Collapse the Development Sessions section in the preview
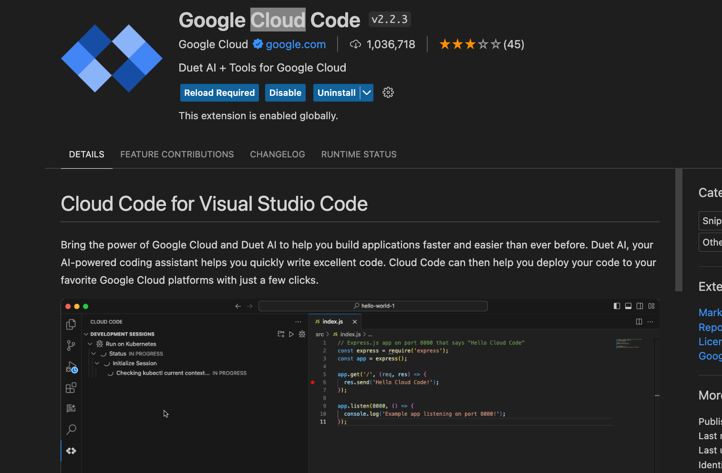Image resolution: width=722 pixels, height=473 pixels. click(x=86, y=334)
